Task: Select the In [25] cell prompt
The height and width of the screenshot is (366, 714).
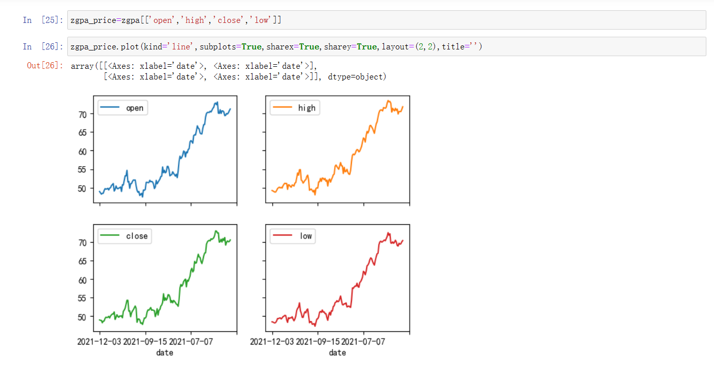Action: (43, 20)
